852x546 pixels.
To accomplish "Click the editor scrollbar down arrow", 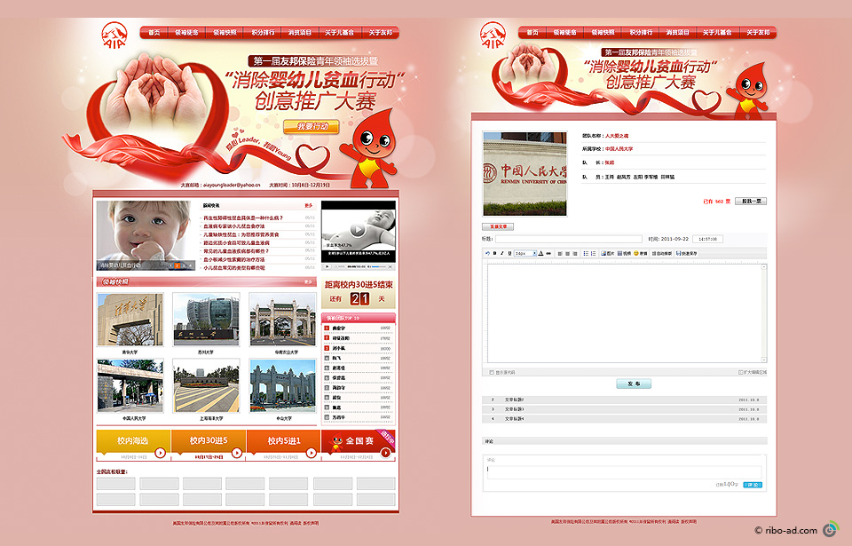I will pos(764,360).
